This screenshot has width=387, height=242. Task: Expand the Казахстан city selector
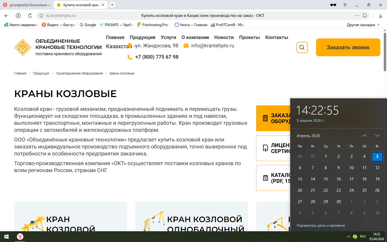(x=120, y=46)
